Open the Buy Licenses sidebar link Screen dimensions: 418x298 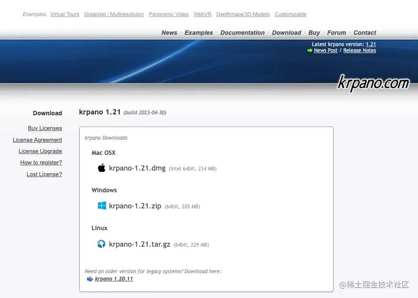point(45,128)
